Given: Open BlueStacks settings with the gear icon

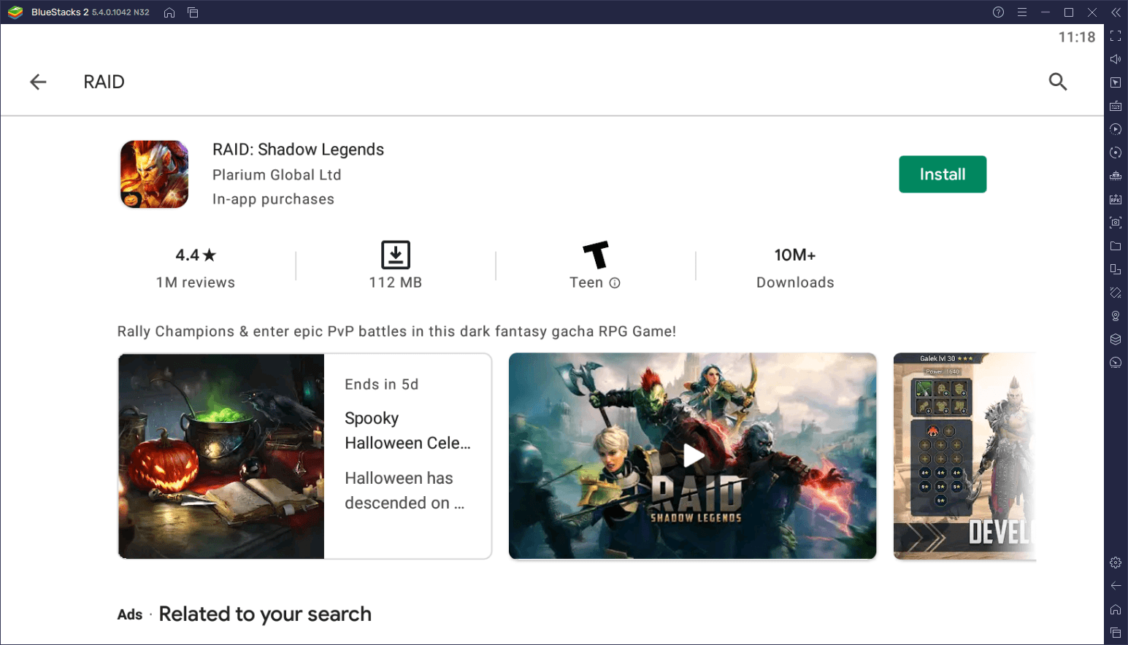Looking at the screenshot, I should click(x=1116, y=562).
